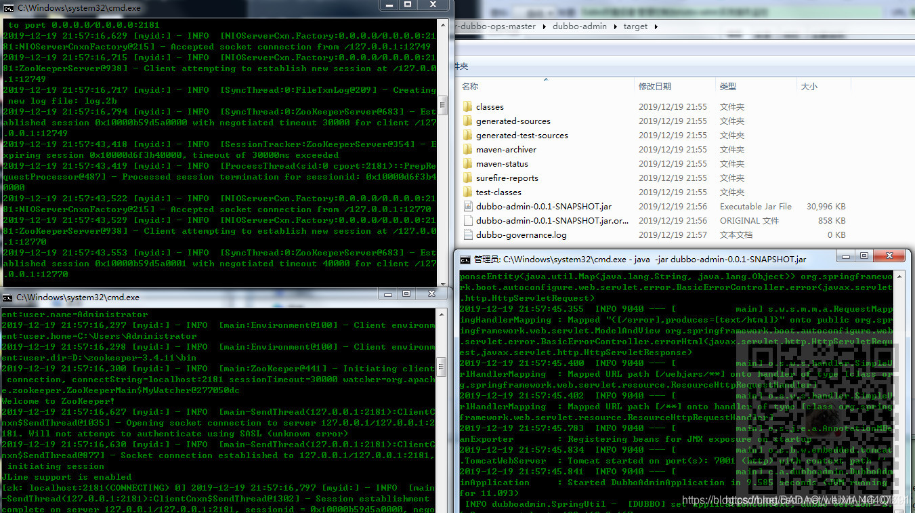Viewport: 915px width, 513px height.
Task: Click the 文本文档 type cell
Action: (x=736, y=235)
